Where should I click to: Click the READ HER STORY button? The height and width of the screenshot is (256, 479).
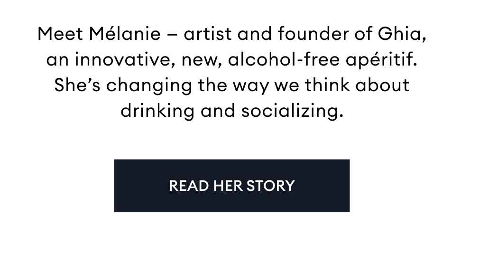(231, 185)
